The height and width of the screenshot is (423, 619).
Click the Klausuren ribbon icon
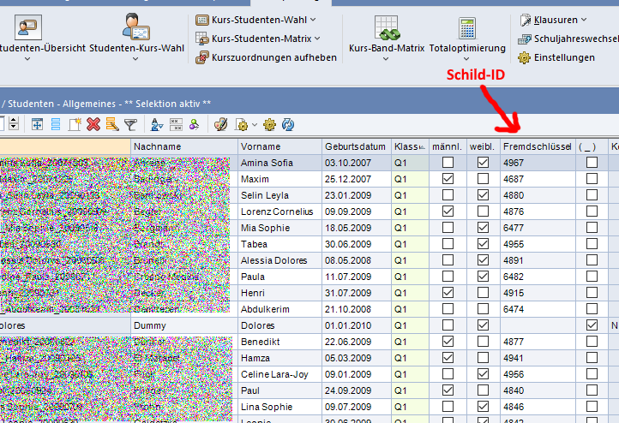525,20
